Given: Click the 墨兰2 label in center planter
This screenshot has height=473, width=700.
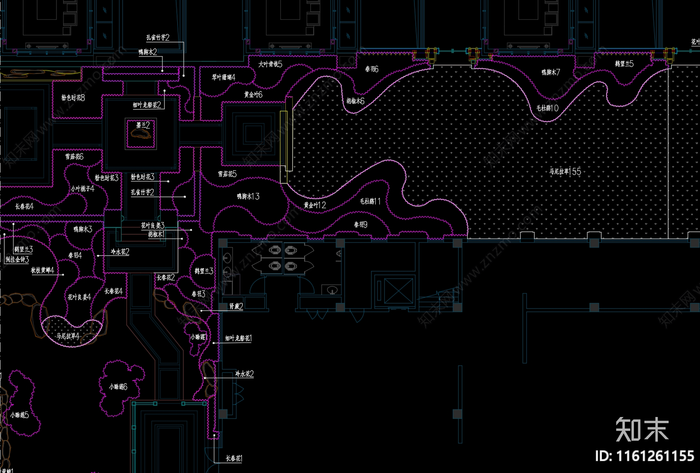Looking at the screenshot, I should pyautogui.click(x=143, y=125).
